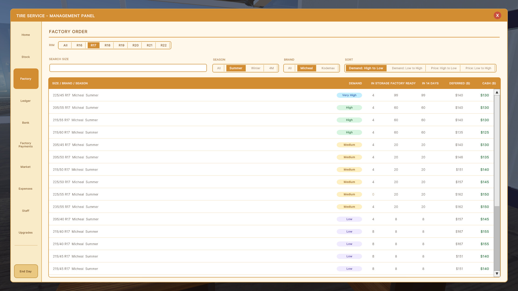Click the End Day button
The height and width of the screenshot is (291, 518).
pyautogui.click(x=26, y=271)
